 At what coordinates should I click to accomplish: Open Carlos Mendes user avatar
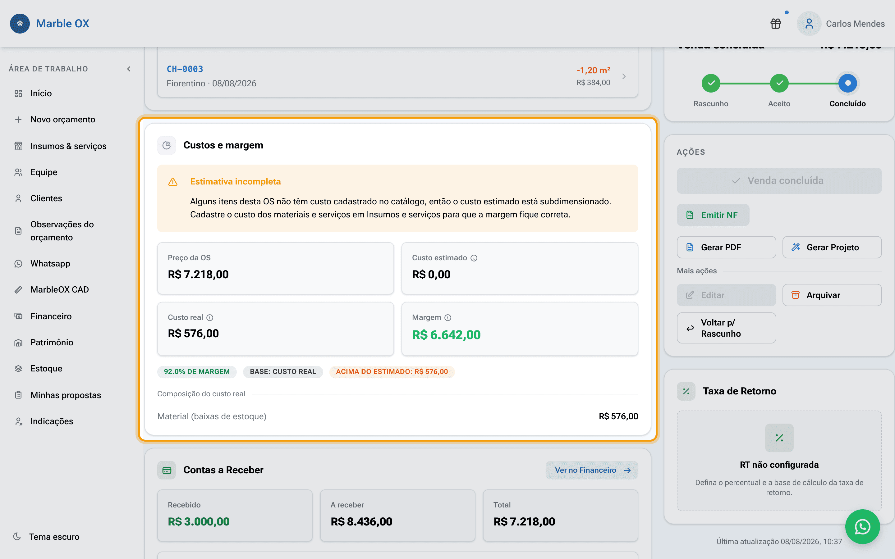[x=809, y=24]
